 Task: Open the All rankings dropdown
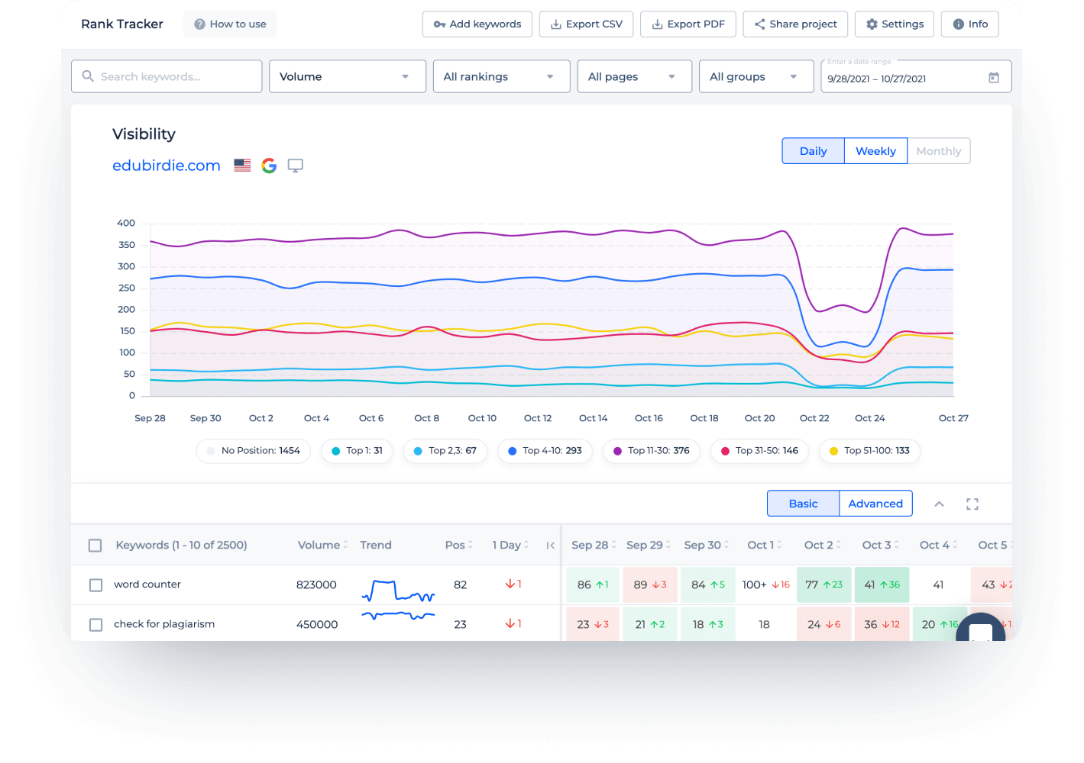pos(501,76)
